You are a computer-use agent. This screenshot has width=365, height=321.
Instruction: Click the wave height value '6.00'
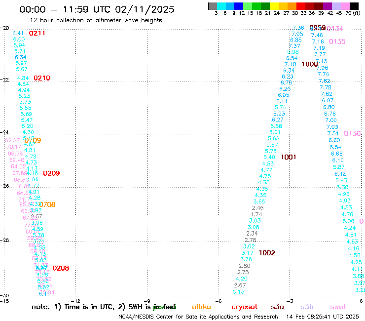19,40
